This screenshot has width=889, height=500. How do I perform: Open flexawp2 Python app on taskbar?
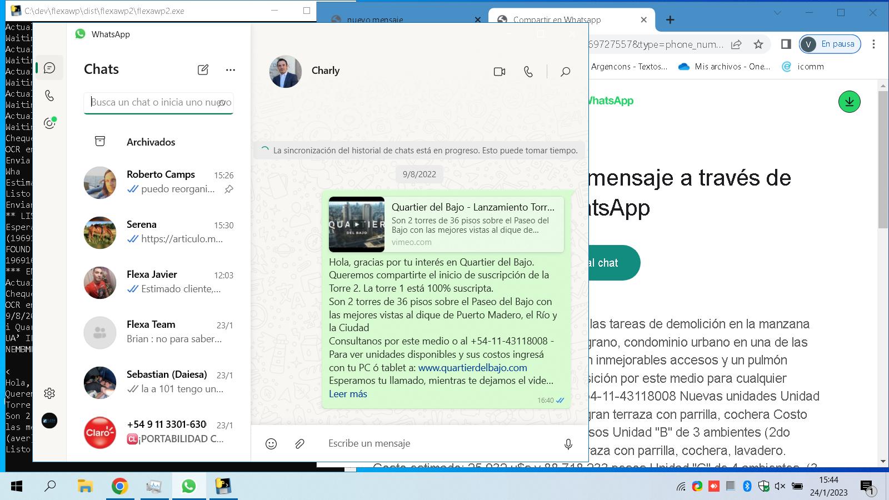[x=223, y=487]
